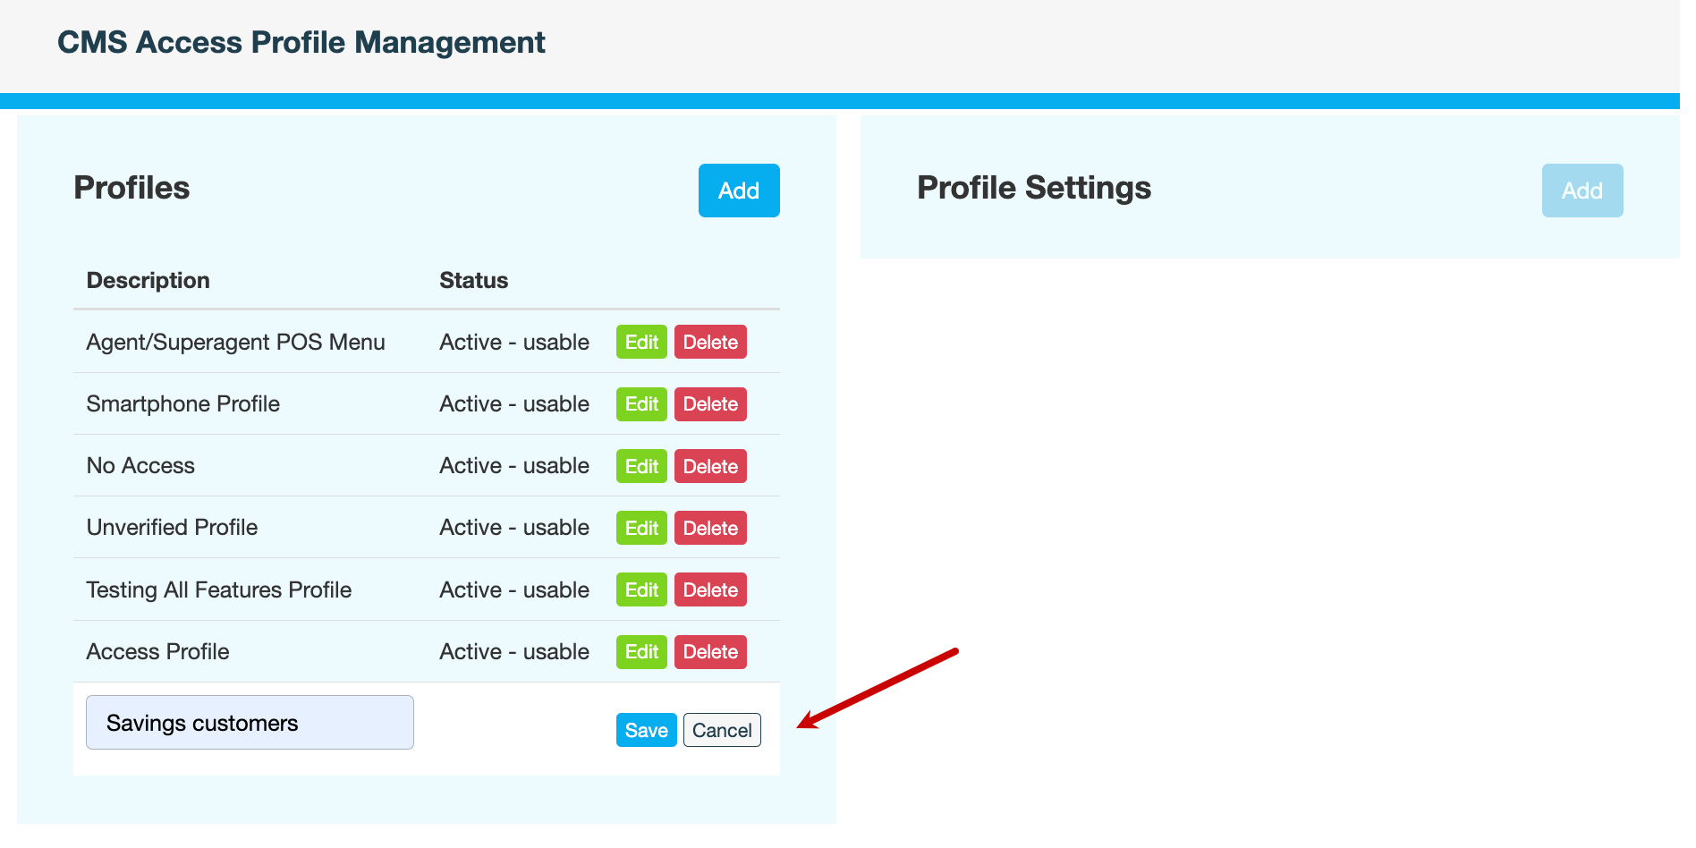Cancel adding the new profile
The height and width of the screenshot is (848, 1696).
click(722, 730)
